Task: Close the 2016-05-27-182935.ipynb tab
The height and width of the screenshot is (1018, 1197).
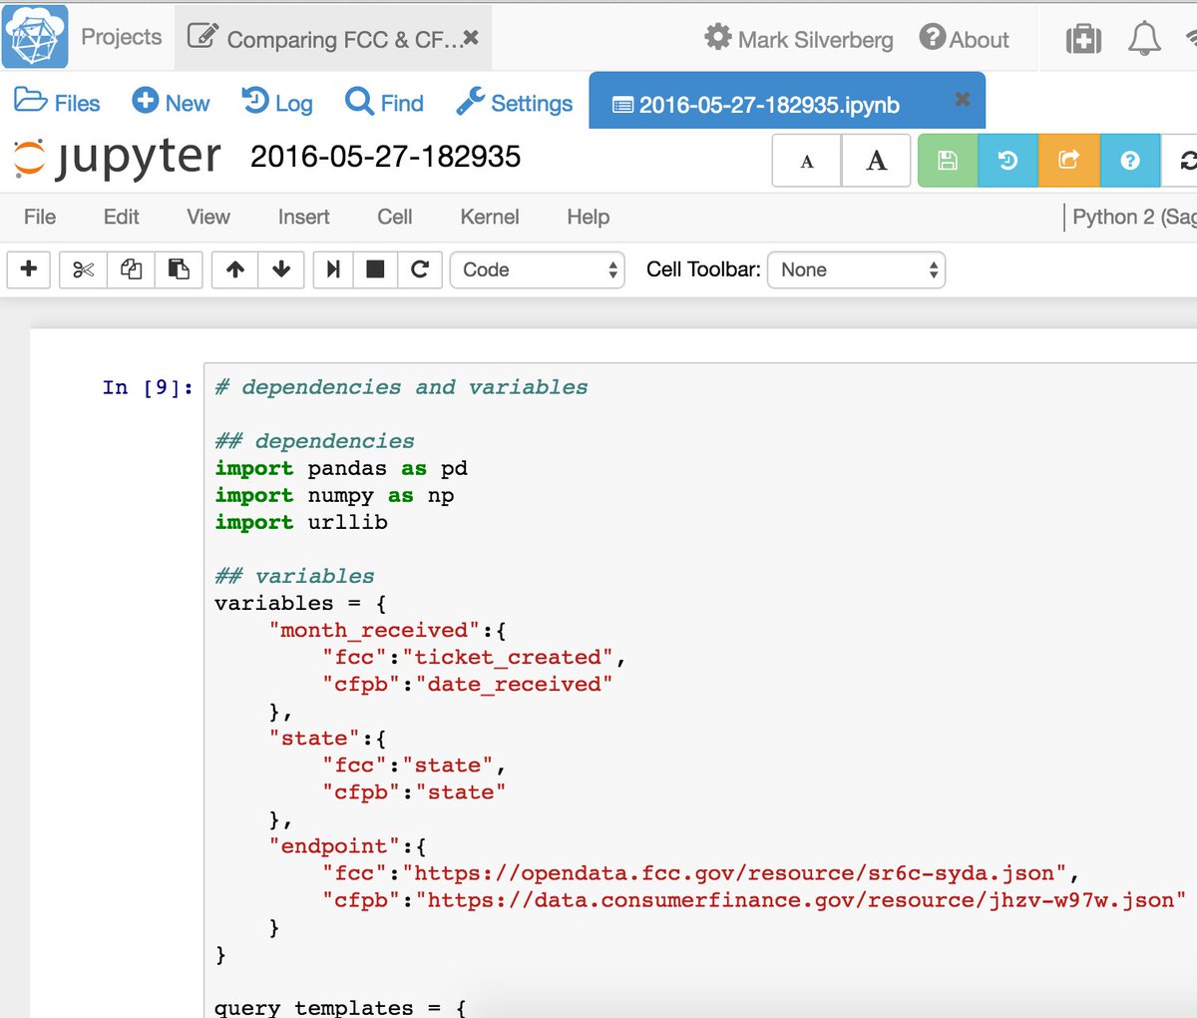Action: 962,99
